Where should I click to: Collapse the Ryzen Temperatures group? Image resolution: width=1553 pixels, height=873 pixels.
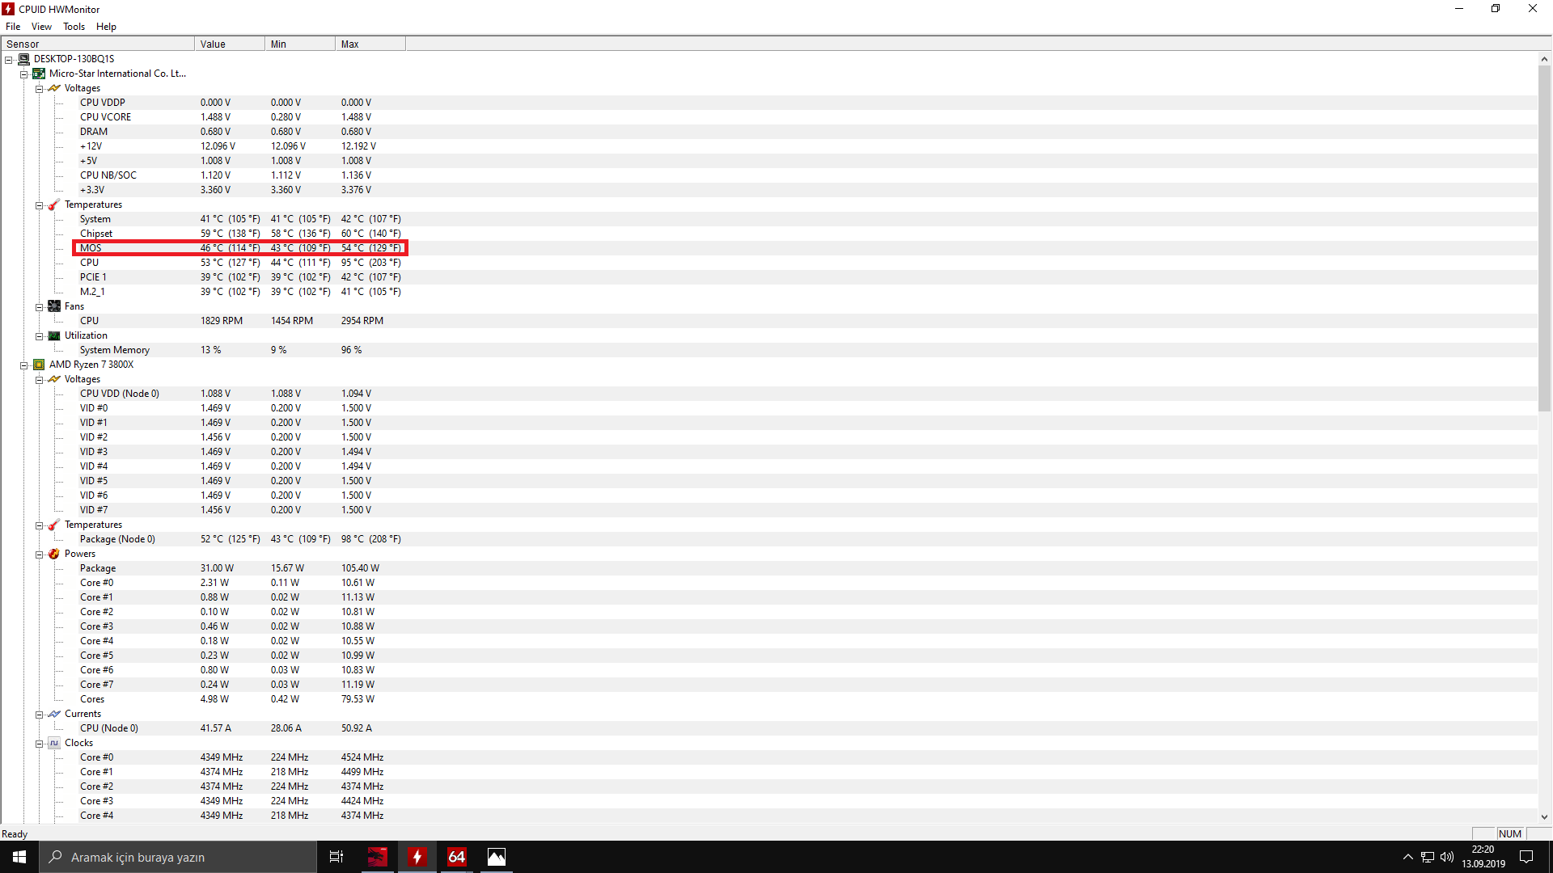click(39, 525)
